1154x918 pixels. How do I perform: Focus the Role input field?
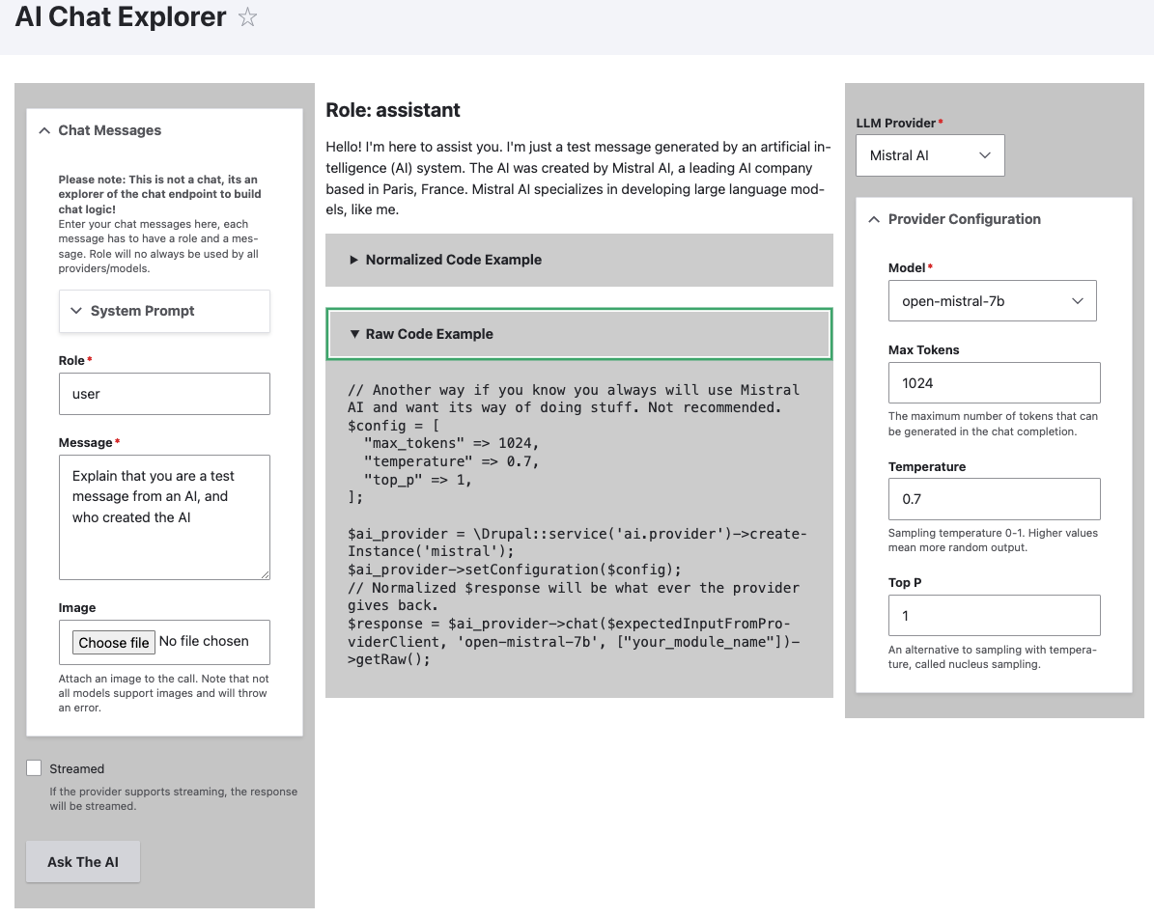(164, 394)
